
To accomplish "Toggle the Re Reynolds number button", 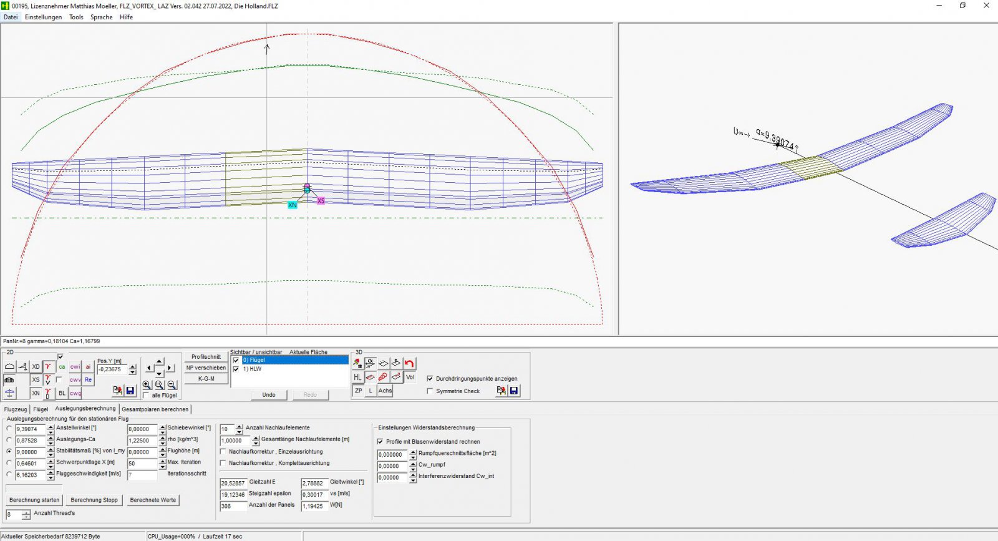I will click(88, 379).
